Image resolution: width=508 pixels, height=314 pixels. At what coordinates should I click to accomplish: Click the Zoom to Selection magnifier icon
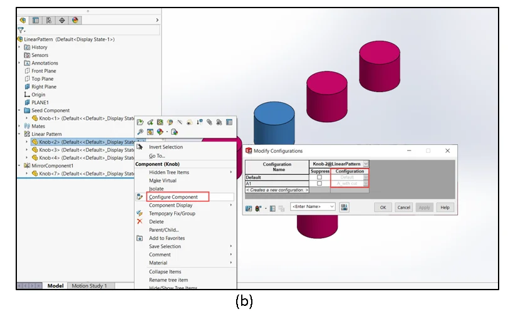pyautogui.click(x=140, y=132)
